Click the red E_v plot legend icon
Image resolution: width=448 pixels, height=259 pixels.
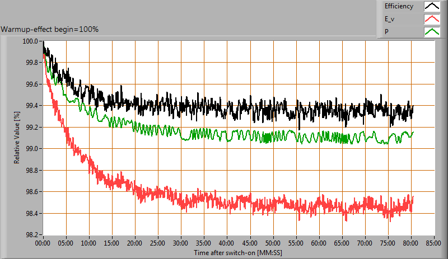coord(431,20)
